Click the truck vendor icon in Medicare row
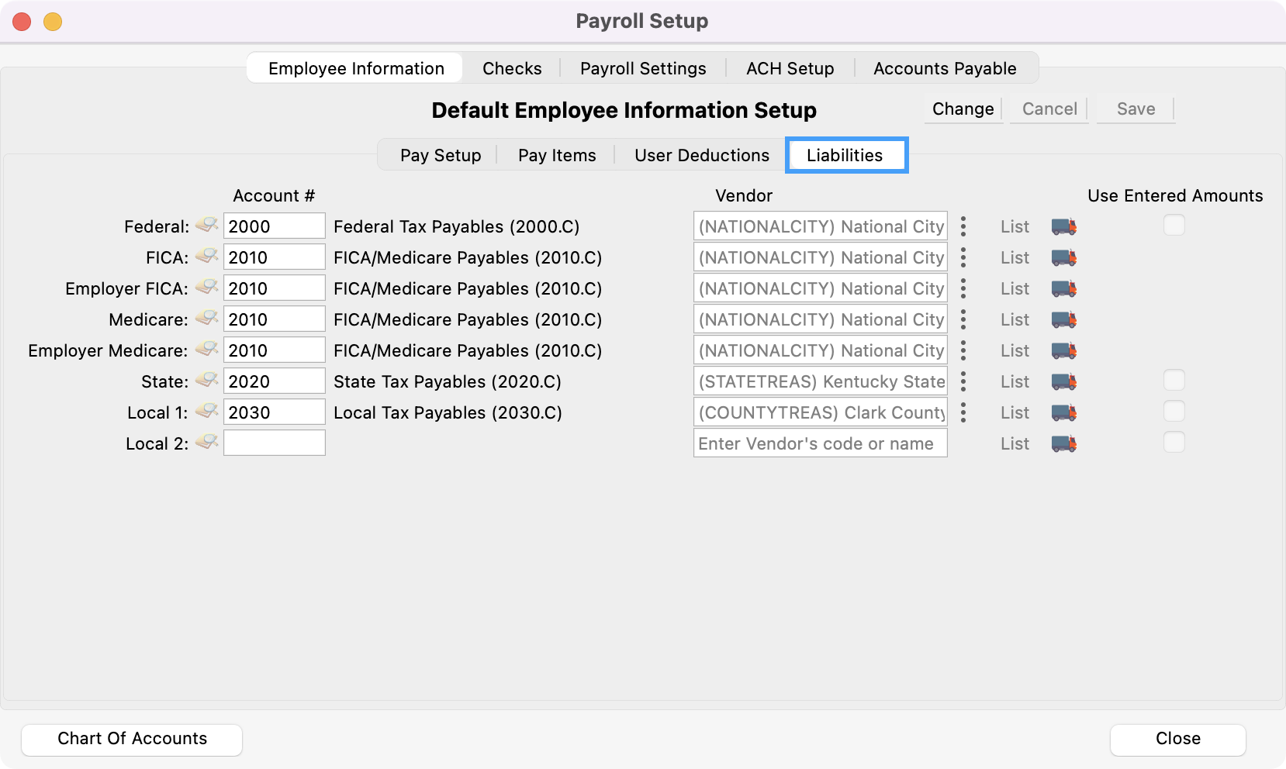 click(x=1063, y=319)
